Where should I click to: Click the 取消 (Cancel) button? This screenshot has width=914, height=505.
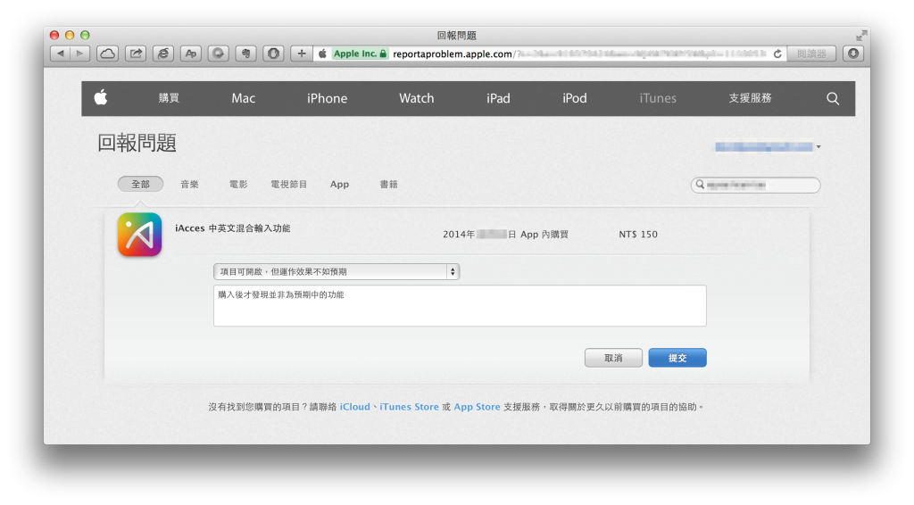(613, 358)
